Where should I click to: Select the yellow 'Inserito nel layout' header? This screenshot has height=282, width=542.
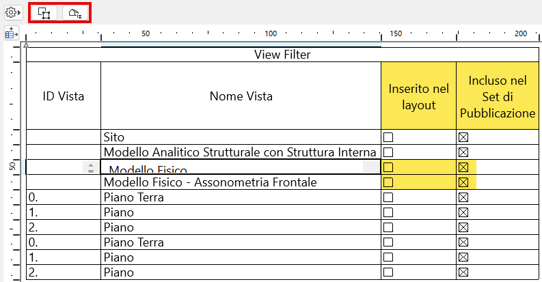(x=418, y=96)
